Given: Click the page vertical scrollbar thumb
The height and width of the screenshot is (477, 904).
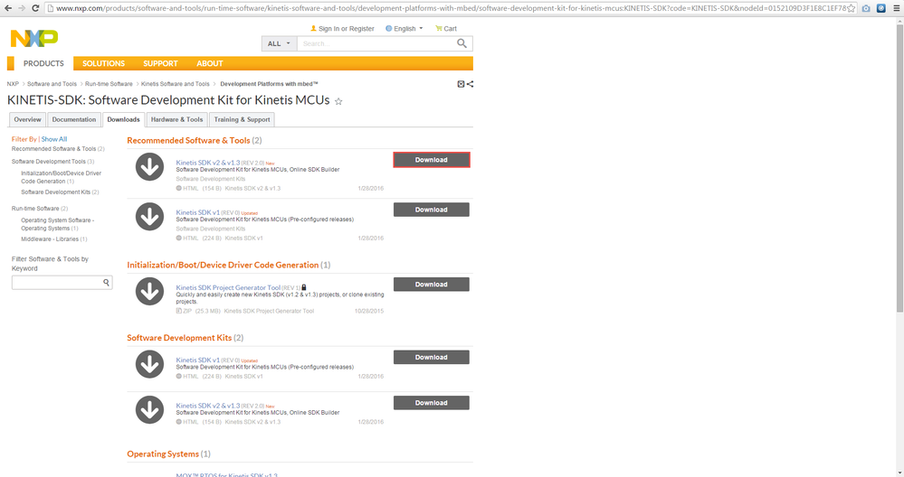Looking at the screenshot, I should [899, 167].
